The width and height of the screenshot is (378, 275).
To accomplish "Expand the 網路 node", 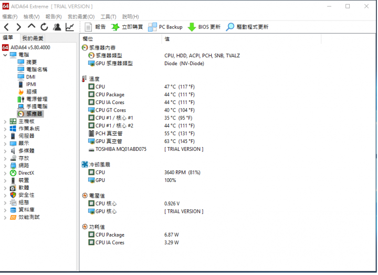I will coord(5,166).
